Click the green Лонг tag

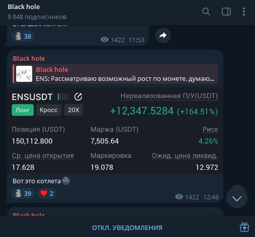(x=23, y=110)
